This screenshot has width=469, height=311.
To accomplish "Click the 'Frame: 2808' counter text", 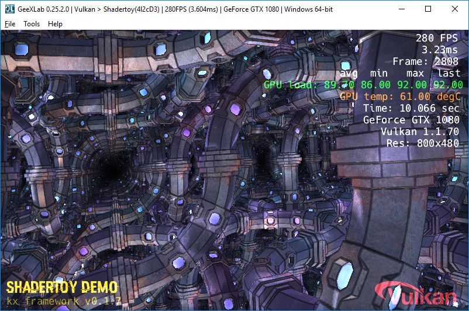I will (x=425, y=61).
